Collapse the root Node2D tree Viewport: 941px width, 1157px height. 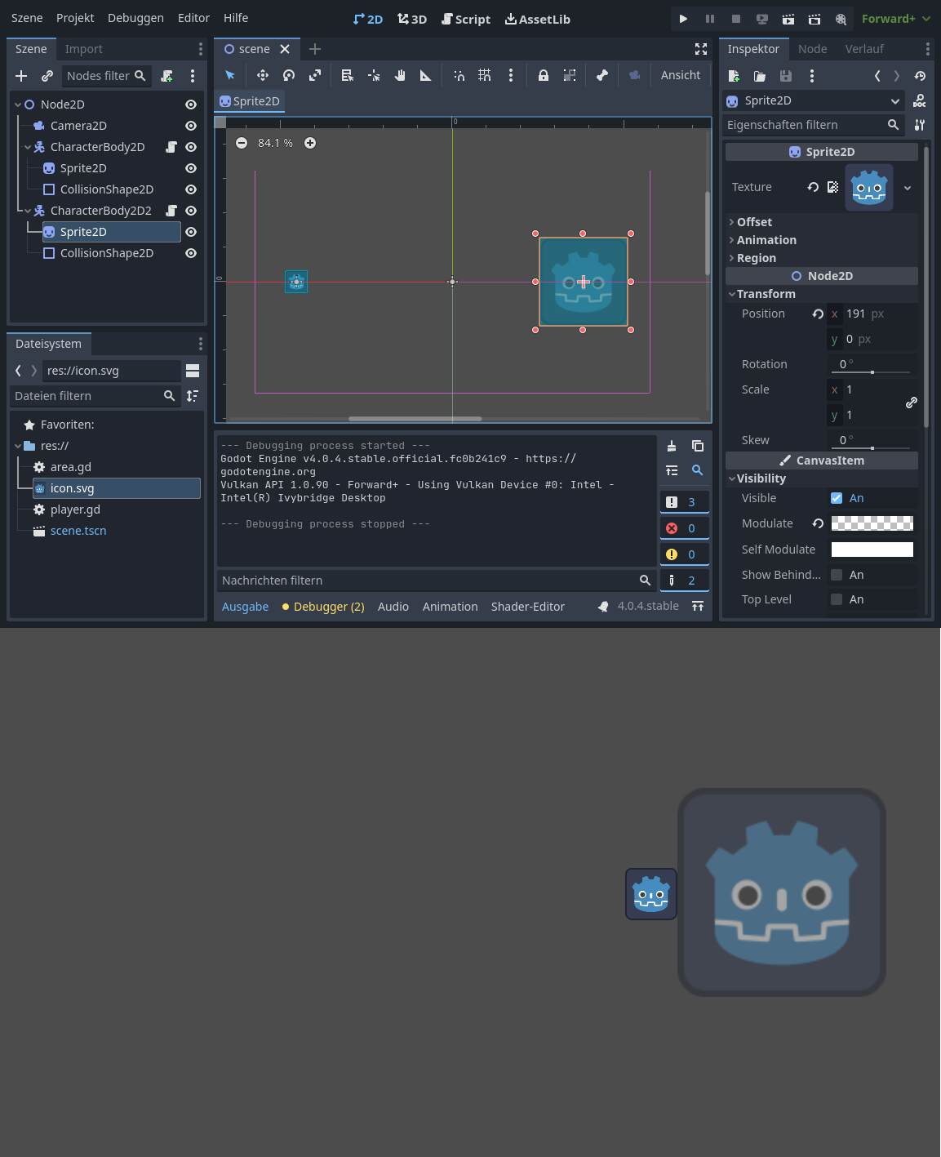coord(18,105)
